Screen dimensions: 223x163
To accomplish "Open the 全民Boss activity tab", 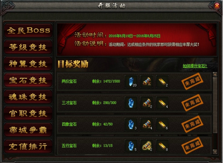I will [x=28, y=31].
